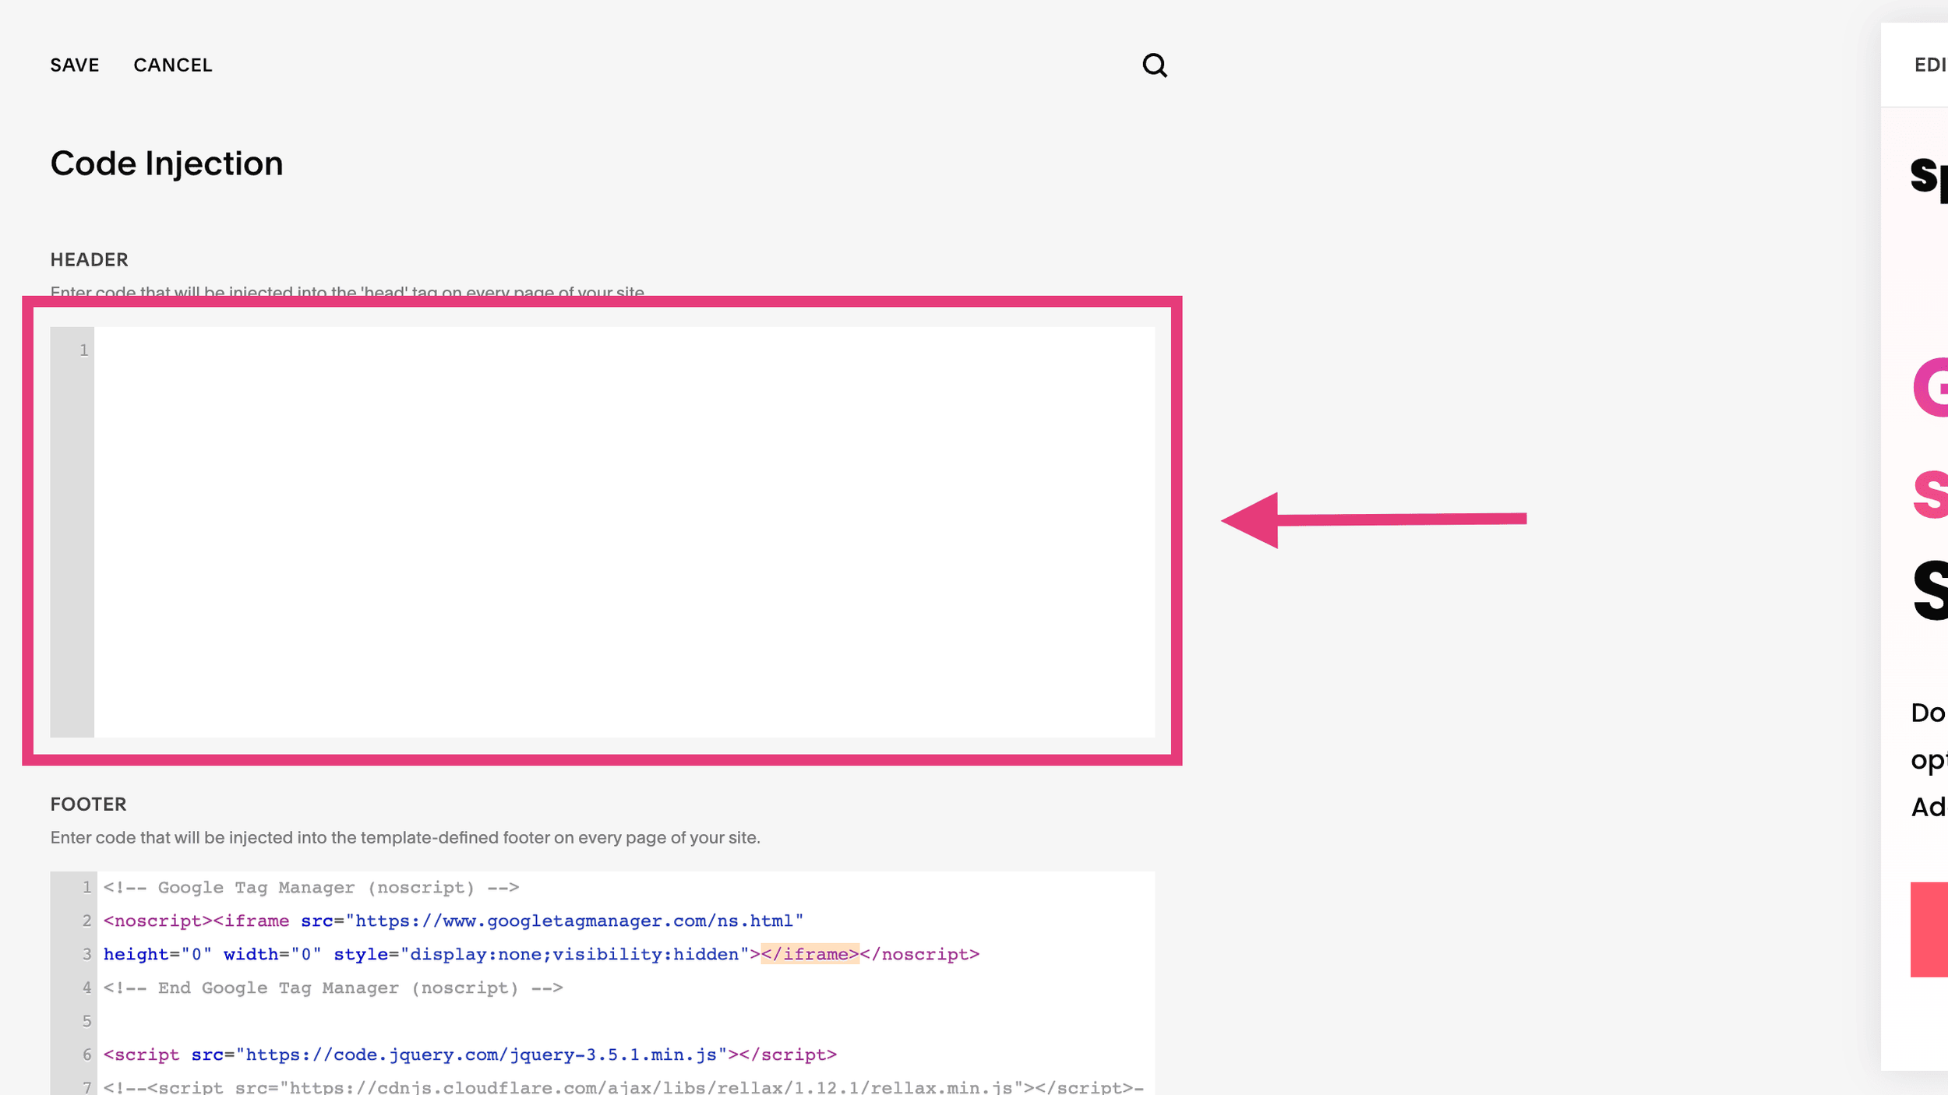Select the CANCEL option in the header
The height and width of the screenshot is (1095, 1948).
[173, 65]
